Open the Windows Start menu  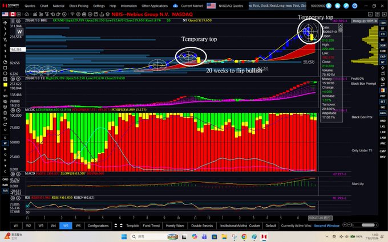coord(124,236)
